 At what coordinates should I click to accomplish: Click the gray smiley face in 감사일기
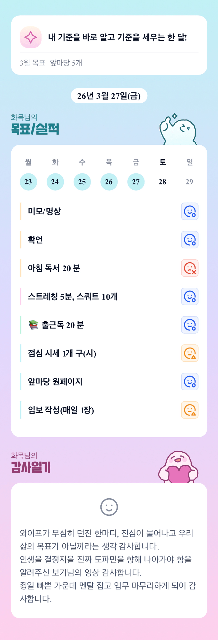pyautogui.click(x=109, y=507)
